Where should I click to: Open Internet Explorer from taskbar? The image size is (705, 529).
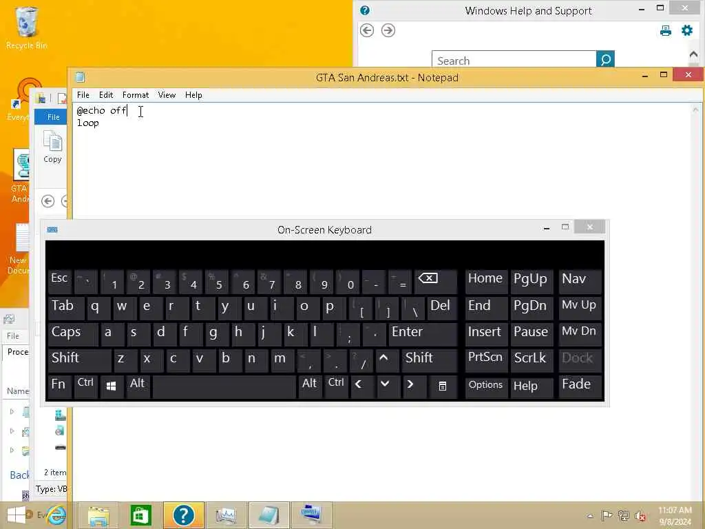[x=56, y=515]
